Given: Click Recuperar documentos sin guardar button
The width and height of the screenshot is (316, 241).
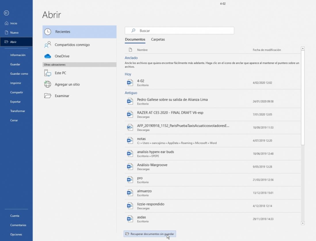Looking at the screenshot, I should pyautogui.click(x=150, y=234).
